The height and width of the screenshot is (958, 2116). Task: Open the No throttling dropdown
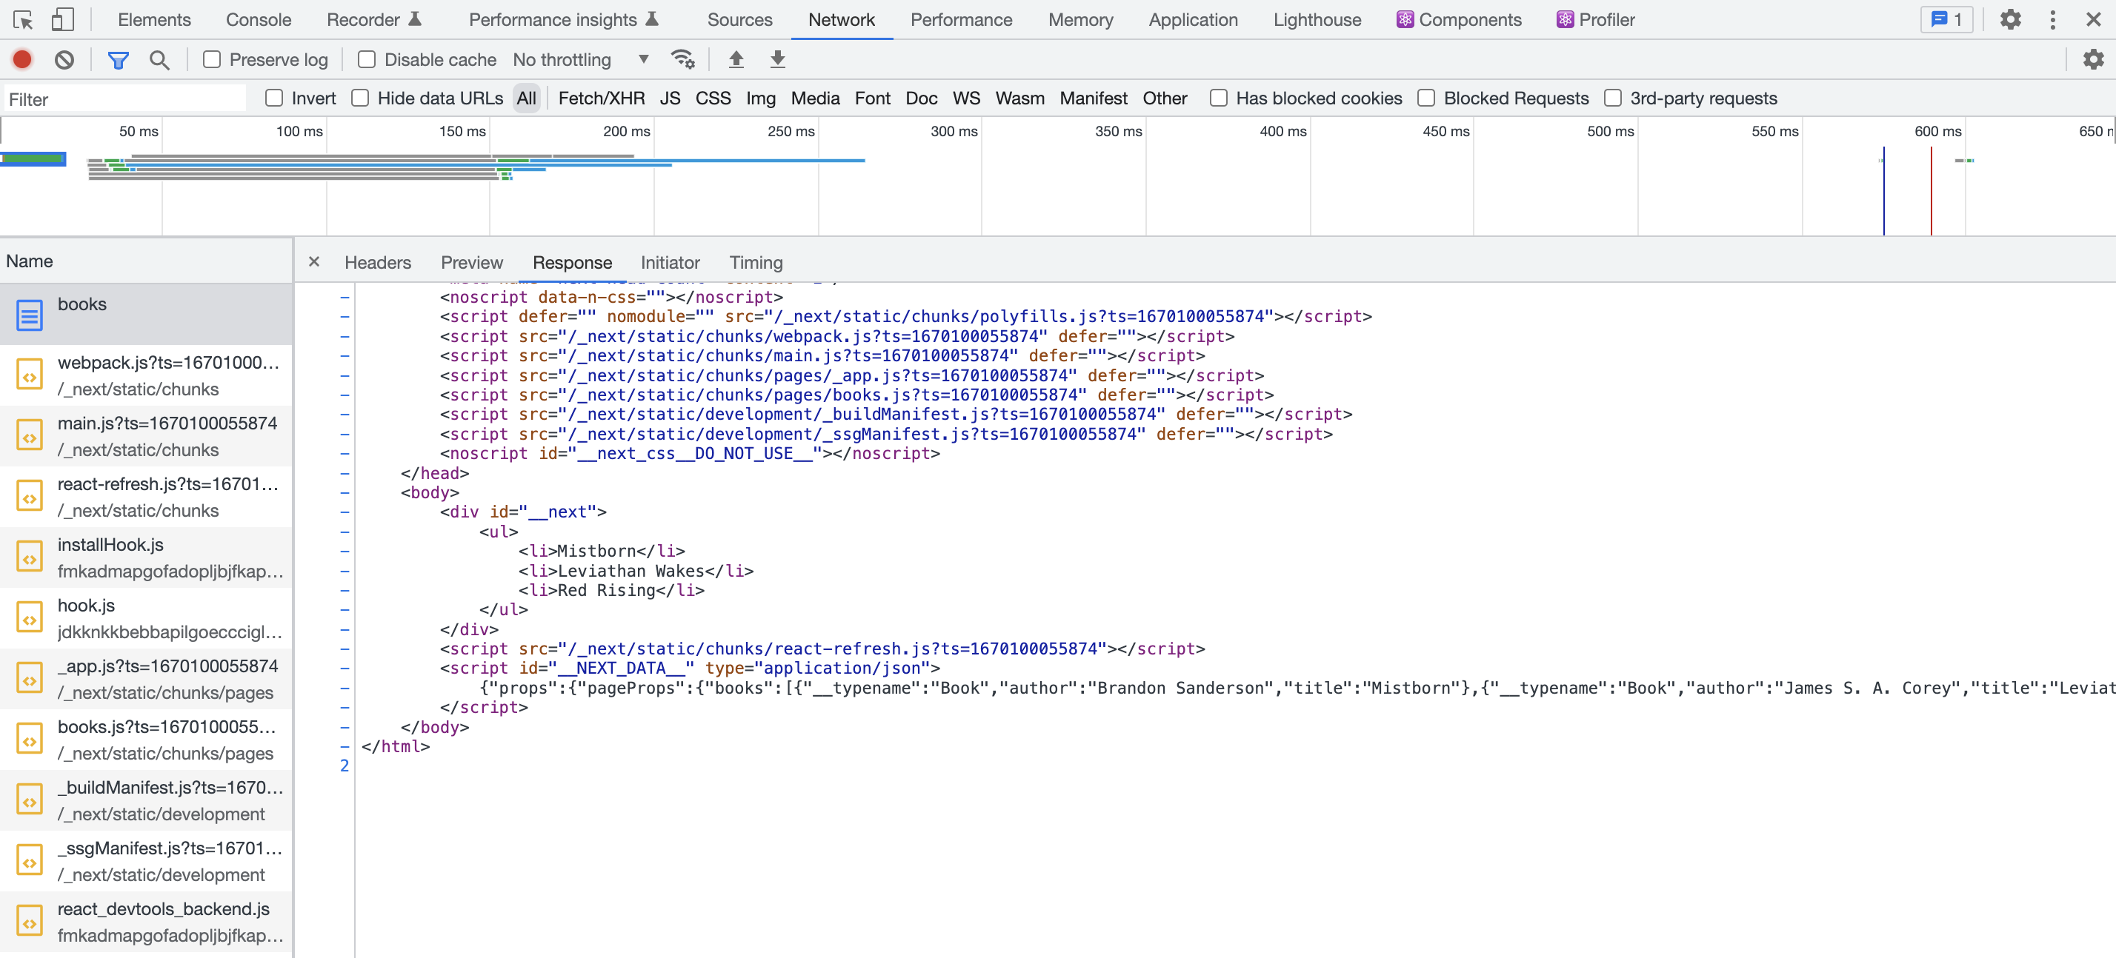(580, 59)
